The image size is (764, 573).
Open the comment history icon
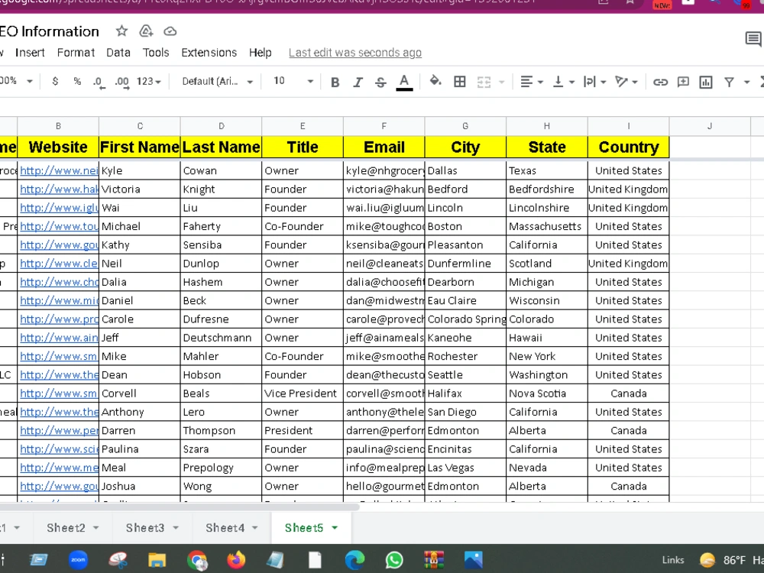753,38
